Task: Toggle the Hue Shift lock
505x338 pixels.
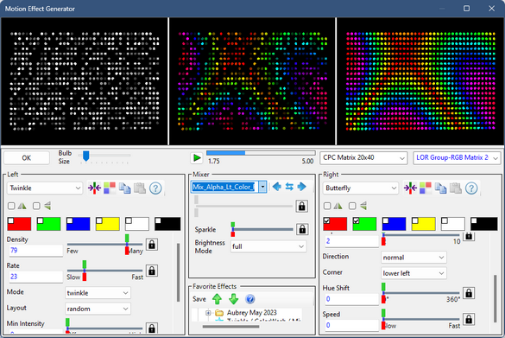Action: tap(469, 293)
